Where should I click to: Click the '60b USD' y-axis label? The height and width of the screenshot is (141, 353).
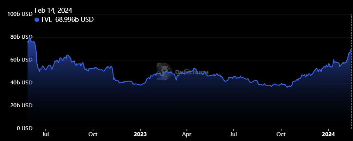(x=21, y=60)
